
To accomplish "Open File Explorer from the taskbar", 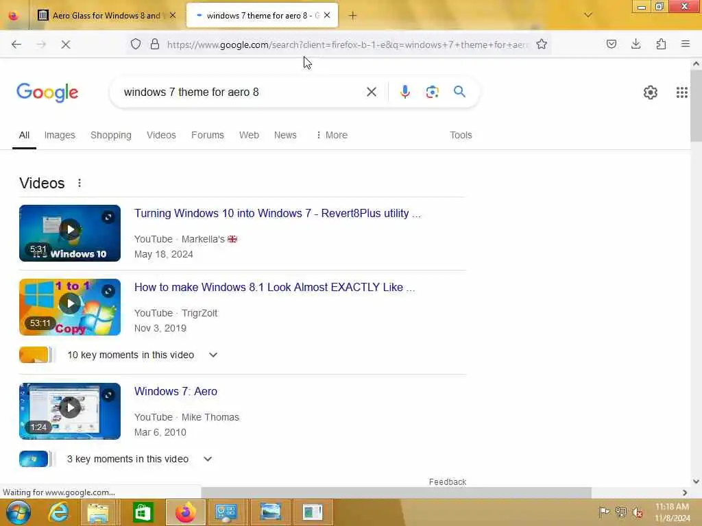I will click(x=98, y=512).
